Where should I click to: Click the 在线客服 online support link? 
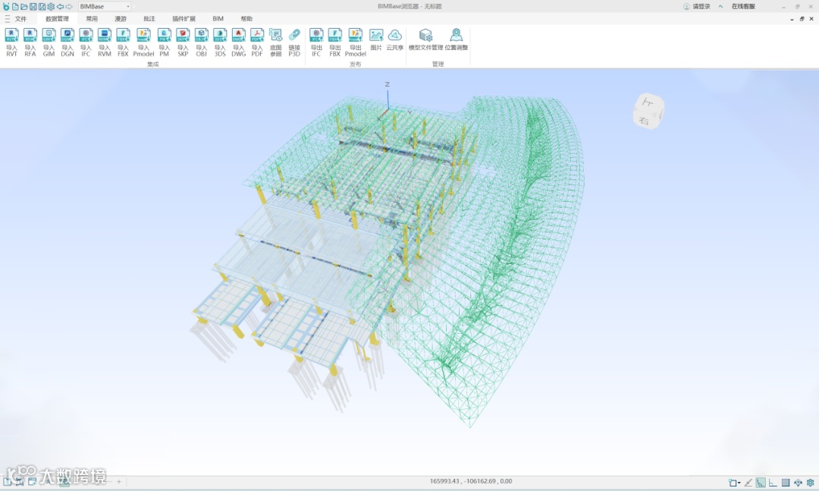point(743,6)
